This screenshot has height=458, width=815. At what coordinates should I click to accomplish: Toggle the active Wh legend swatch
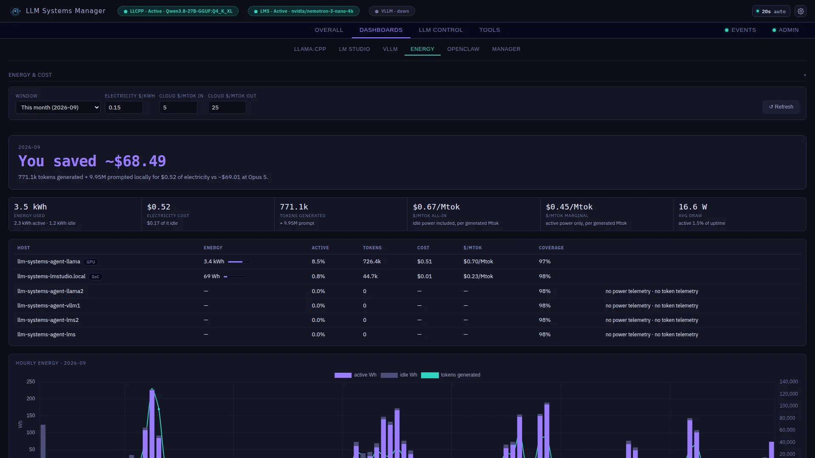pyautogui.click(x=343, y=375)
